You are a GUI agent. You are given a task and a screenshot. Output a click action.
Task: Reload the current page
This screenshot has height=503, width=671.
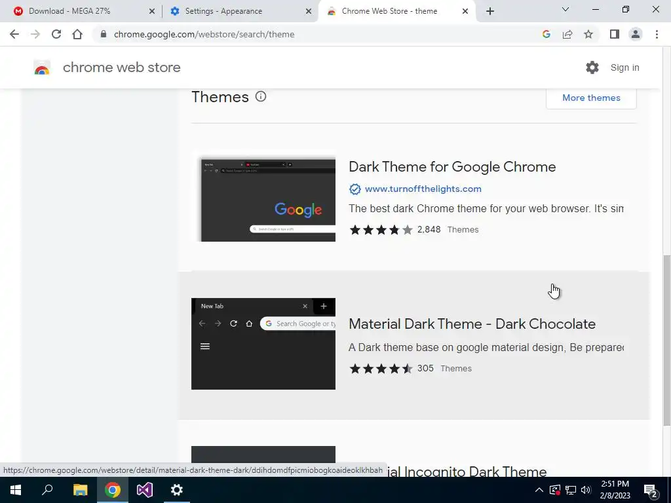click(56, 34)
